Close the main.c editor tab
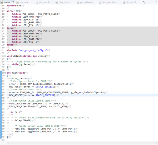 tap(13, 2)
